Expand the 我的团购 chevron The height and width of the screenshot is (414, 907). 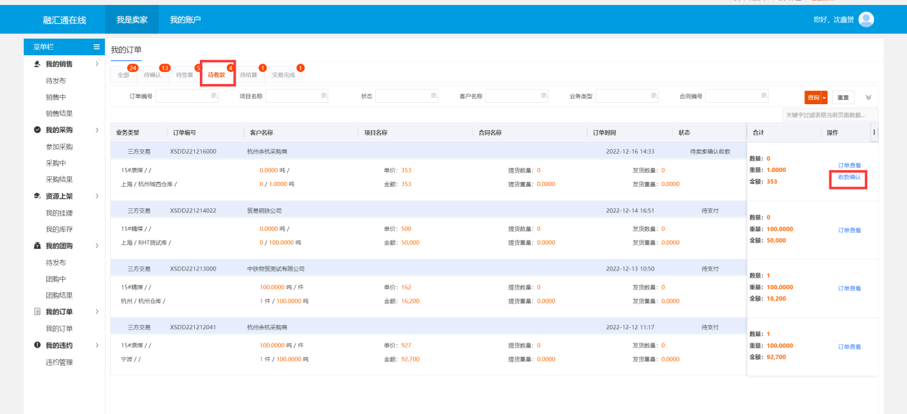click(96, 246)
